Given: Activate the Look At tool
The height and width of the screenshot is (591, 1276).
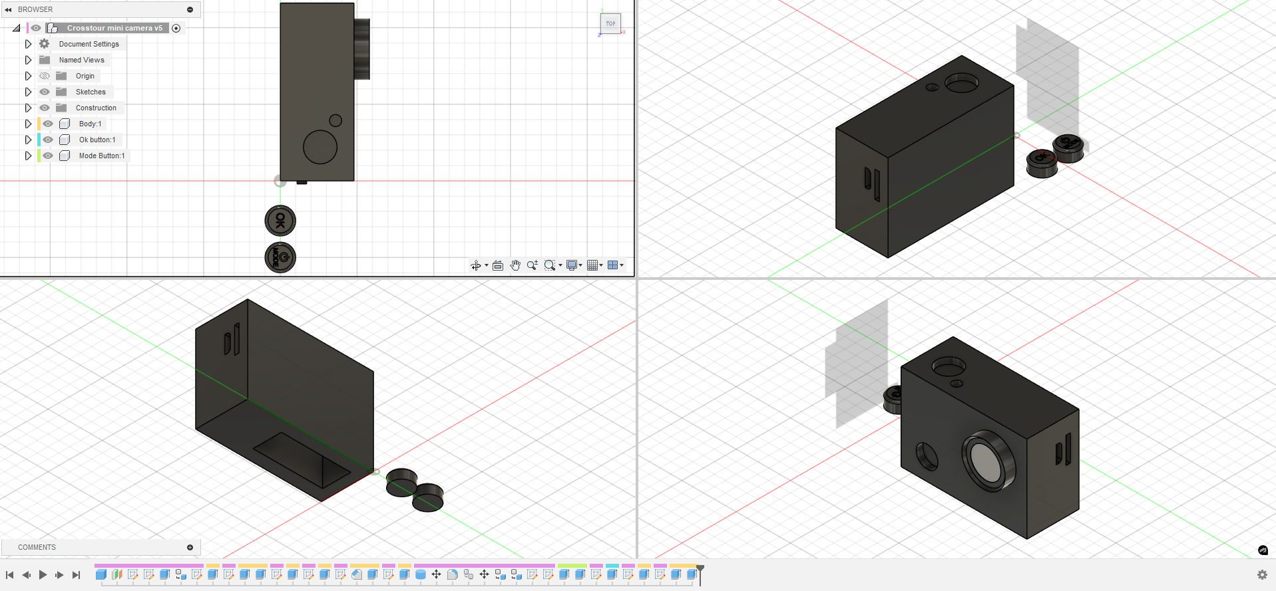Looking at the screenshot, I should tap(498, 265).
